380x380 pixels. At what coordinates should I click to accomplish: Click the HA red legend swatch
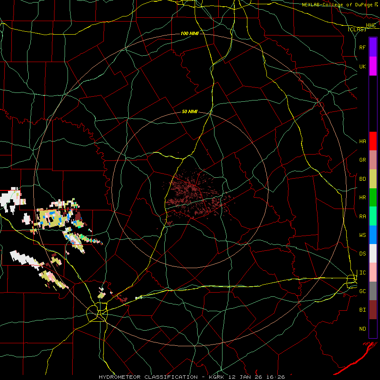[373, 141]
